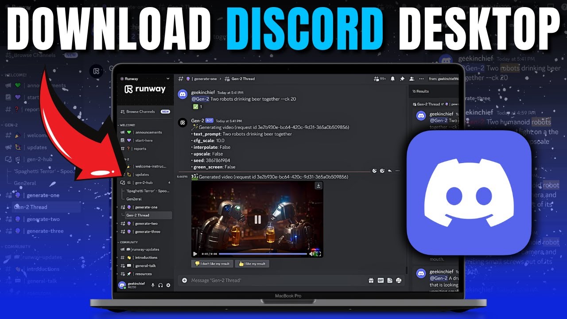This screenshot has width=567, height=319.
Task: Select the Gen-2 Thread in sidebar
Action: pyautogui.click(x=148, y=215)
